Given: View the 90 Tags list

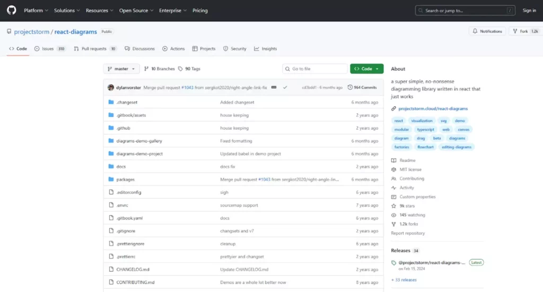Looking at the screenshot, I should pyautogui.click(x=189, y=68).
